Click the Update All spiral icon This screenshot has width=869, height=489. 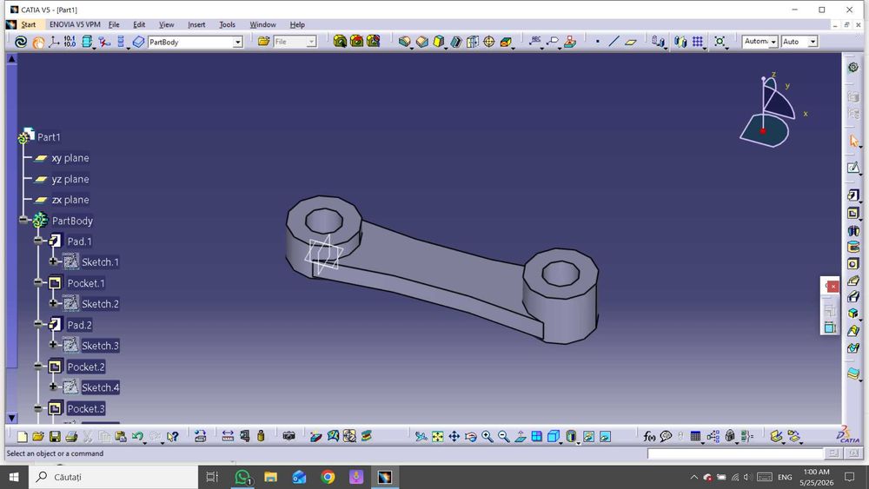(21, 42)
